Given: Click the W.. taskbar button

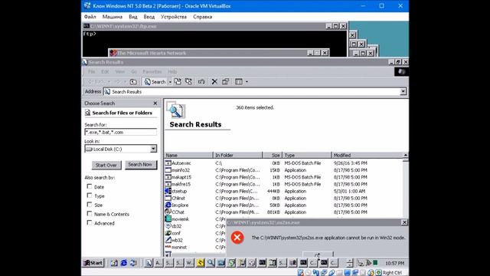Looking at the screenshot, I should click(x=190, y=263).
